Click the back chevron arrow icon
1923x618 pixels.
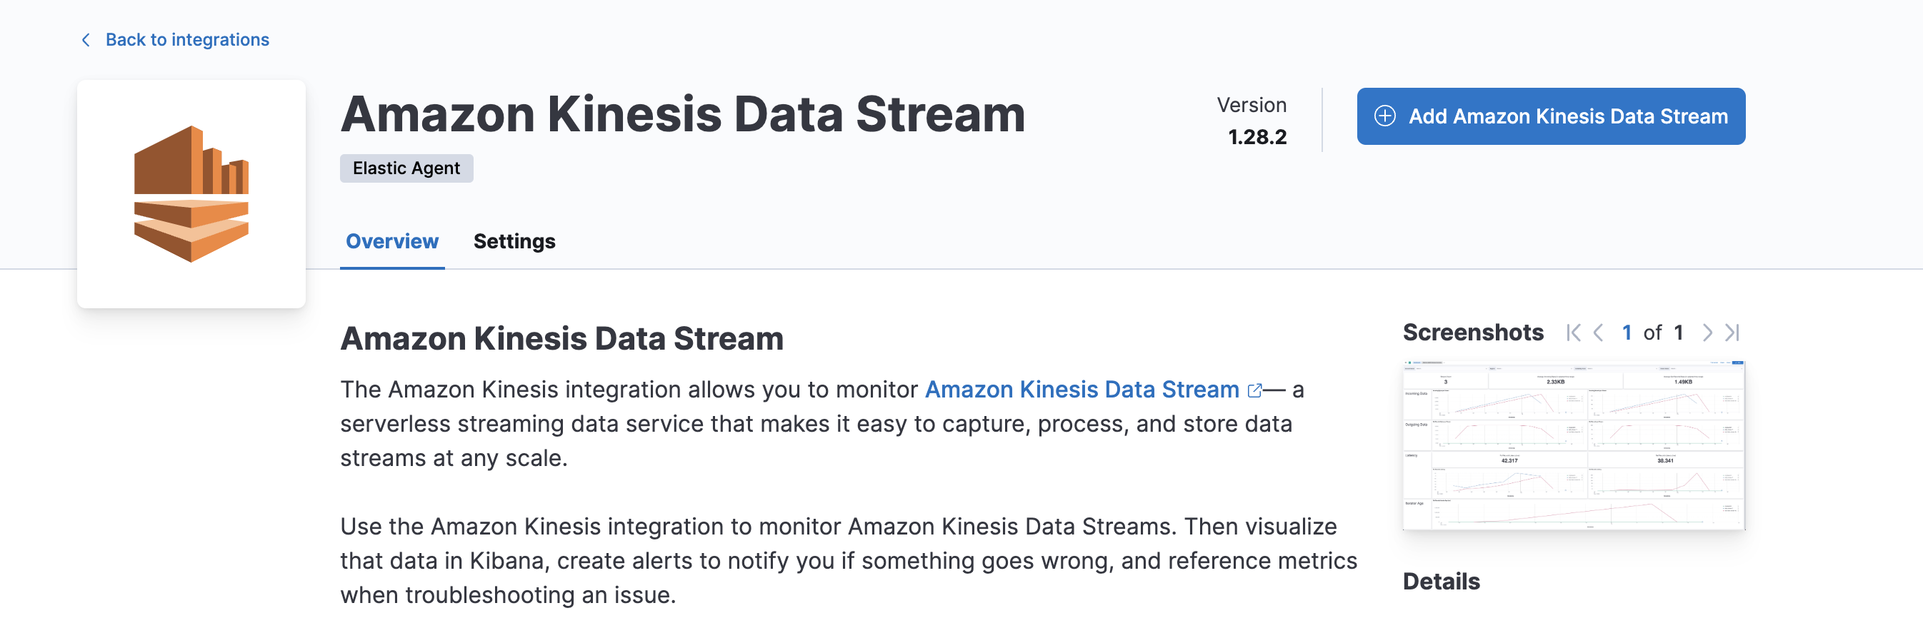86,39
